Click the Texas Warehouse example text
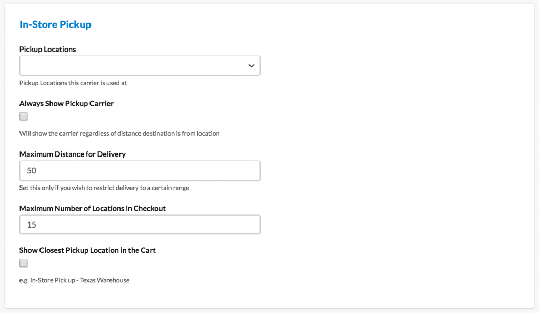 (74, 280)
